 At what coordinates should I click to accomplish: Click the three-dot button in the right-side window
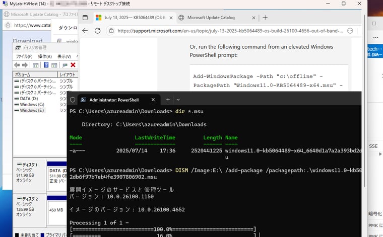[x=375, y=37]
